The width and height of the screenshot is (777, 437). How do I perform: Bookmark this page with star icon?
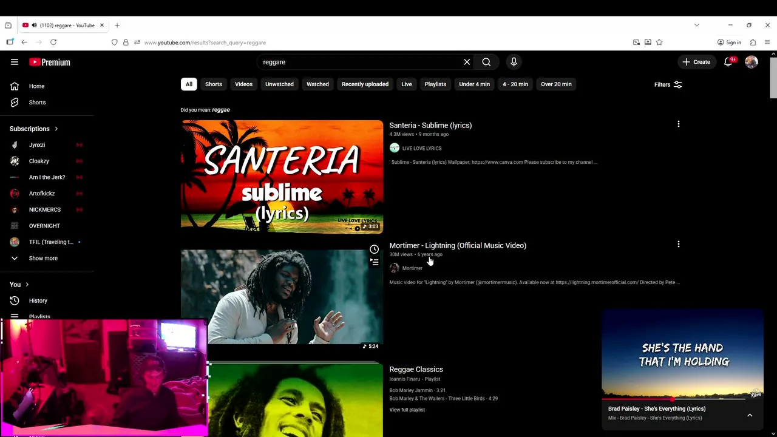659,42
